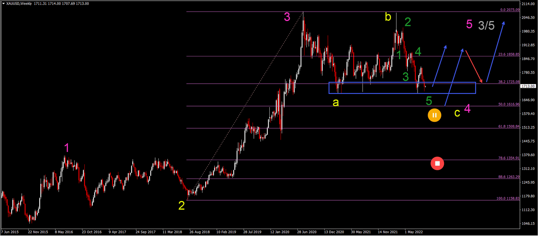Click the current price tag 1713.00
The width and height of the screenshot is (538, 236).
pyautogui.click(x=529, y=85)
